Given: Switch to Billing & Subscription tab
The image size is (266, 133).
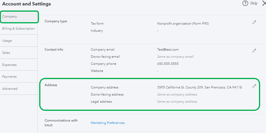Looking at the screenshot, I should (18, 29).
